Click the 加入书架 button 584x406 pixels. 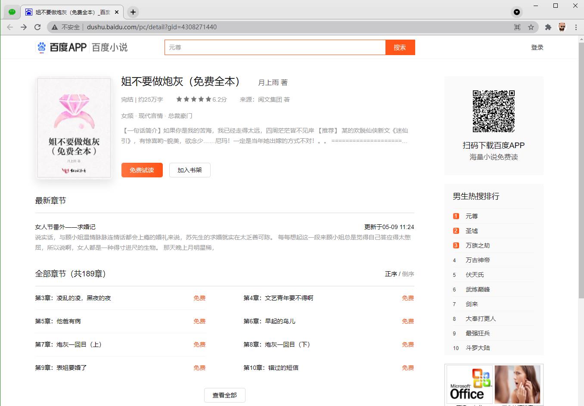[189, 170]
